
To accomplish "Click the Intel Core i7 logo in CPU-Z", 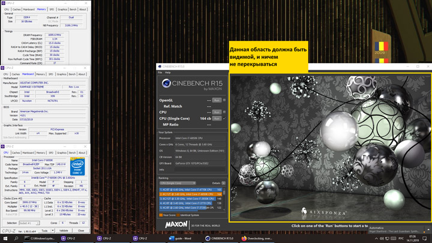I will pos(77,166).
